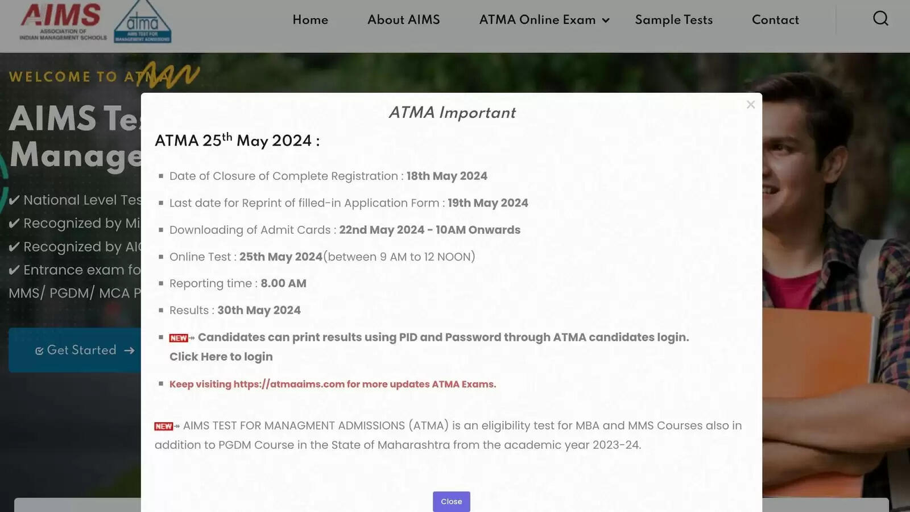Click the Close button in popup
Image resolution: width=910 pixels, height=512 pixels.
tap(452, 501)
